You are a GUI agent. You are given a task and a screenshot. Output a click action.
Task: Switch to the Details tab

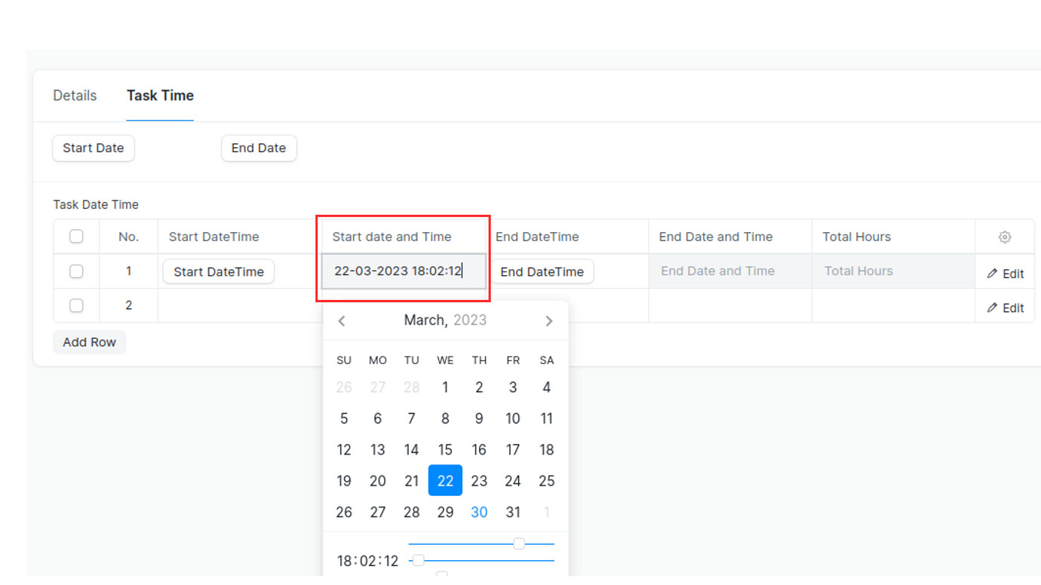75,96
